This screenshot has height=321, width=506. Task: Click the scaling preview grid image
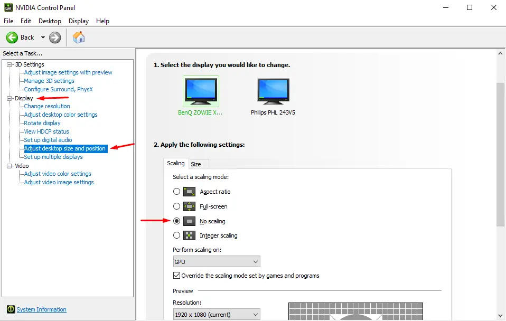pos(355,311)
